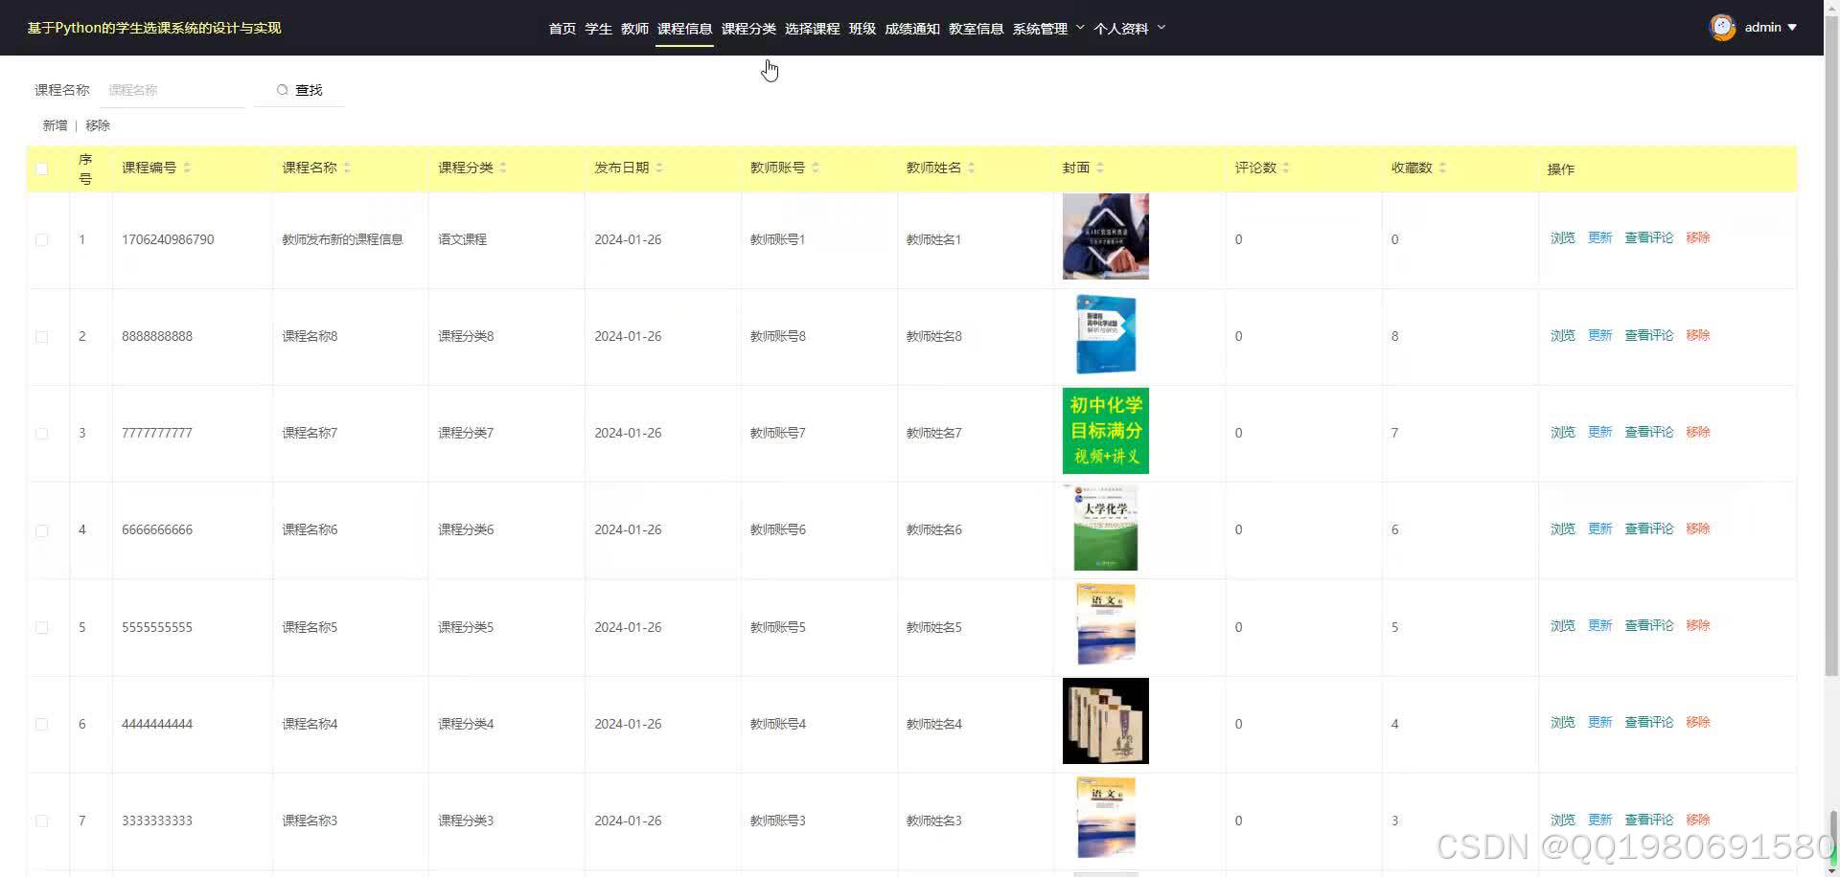
Task: Click 浏览 for 课程名称3
Action: pos(1563,820)
